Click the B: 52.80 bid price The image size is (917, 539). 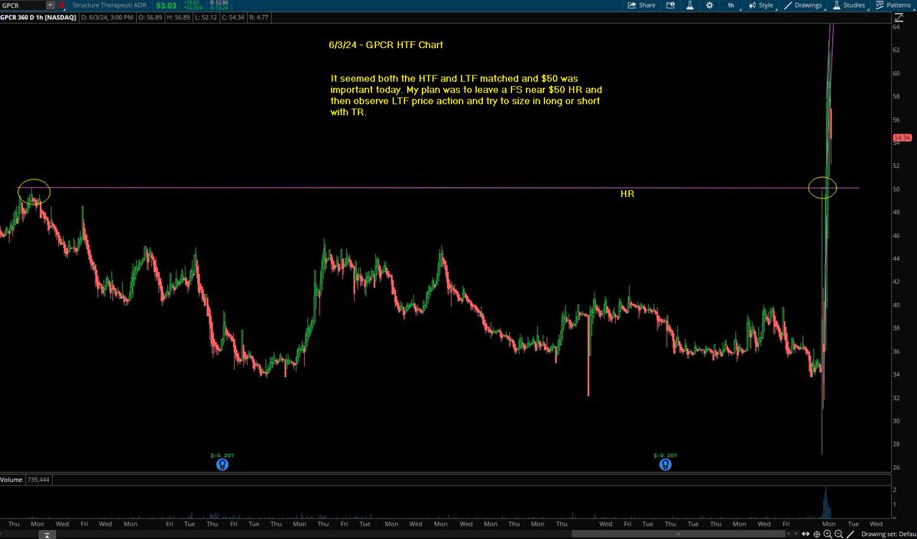click(218, 3)
